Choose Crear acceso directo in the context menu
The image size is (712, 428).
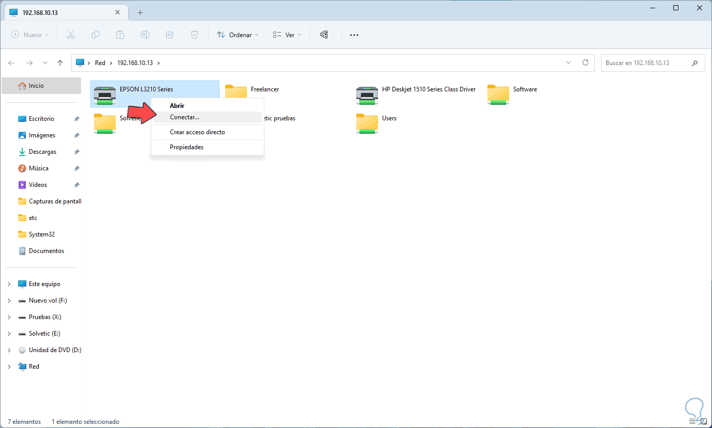tap(208, 132)
